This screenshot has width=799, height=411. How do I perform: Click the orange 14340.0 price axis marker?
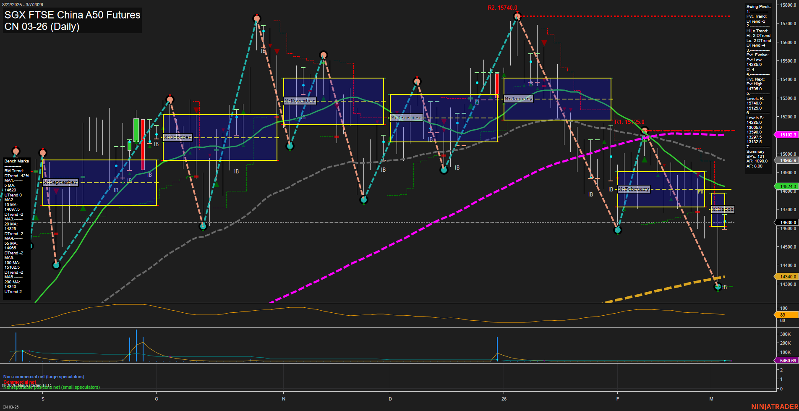click(x=787, y=277)
